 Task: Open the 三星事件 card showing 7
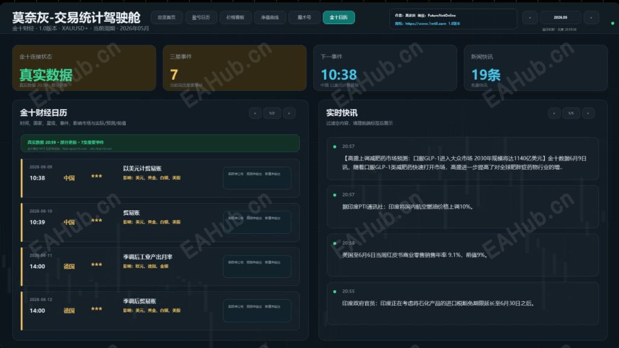[x=235, y=68]
